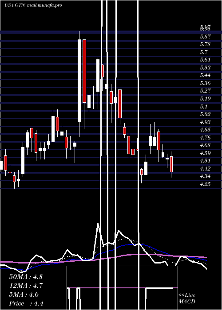Screen dimensions: 222x310
Task: Select the tallest white candlestick near 5.87
Action: (x=79, y=81)
